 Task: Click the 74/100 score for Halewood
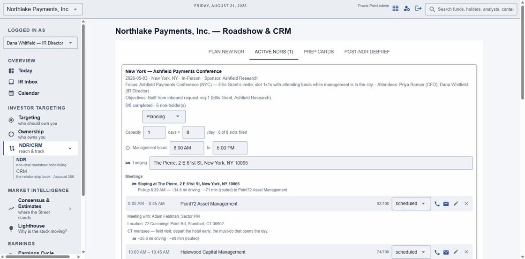[382, 252]
